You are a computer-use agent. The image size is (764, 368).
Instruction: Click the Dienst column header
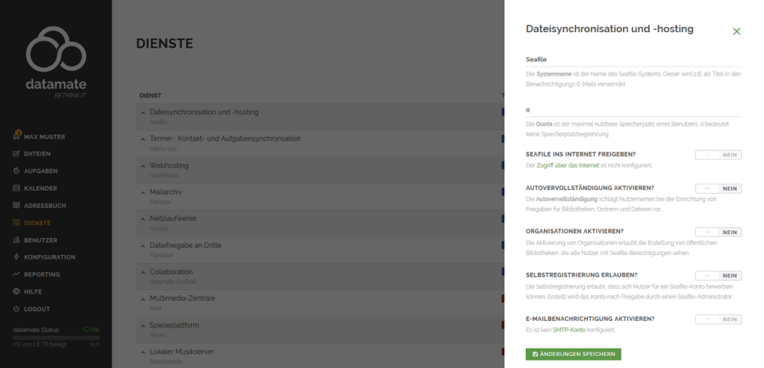(150, 95)
